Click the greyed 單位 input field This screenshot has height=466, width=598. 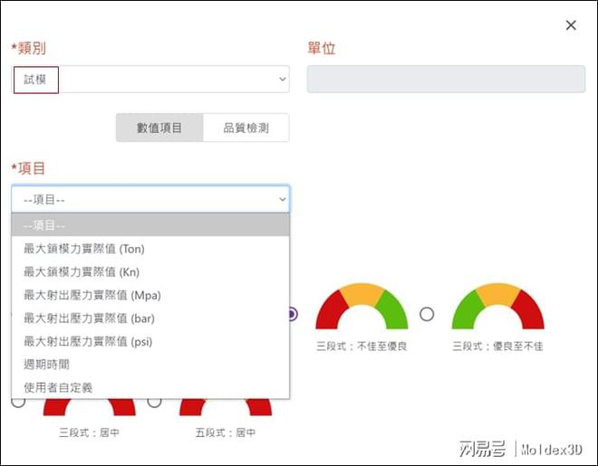[446, 80]
